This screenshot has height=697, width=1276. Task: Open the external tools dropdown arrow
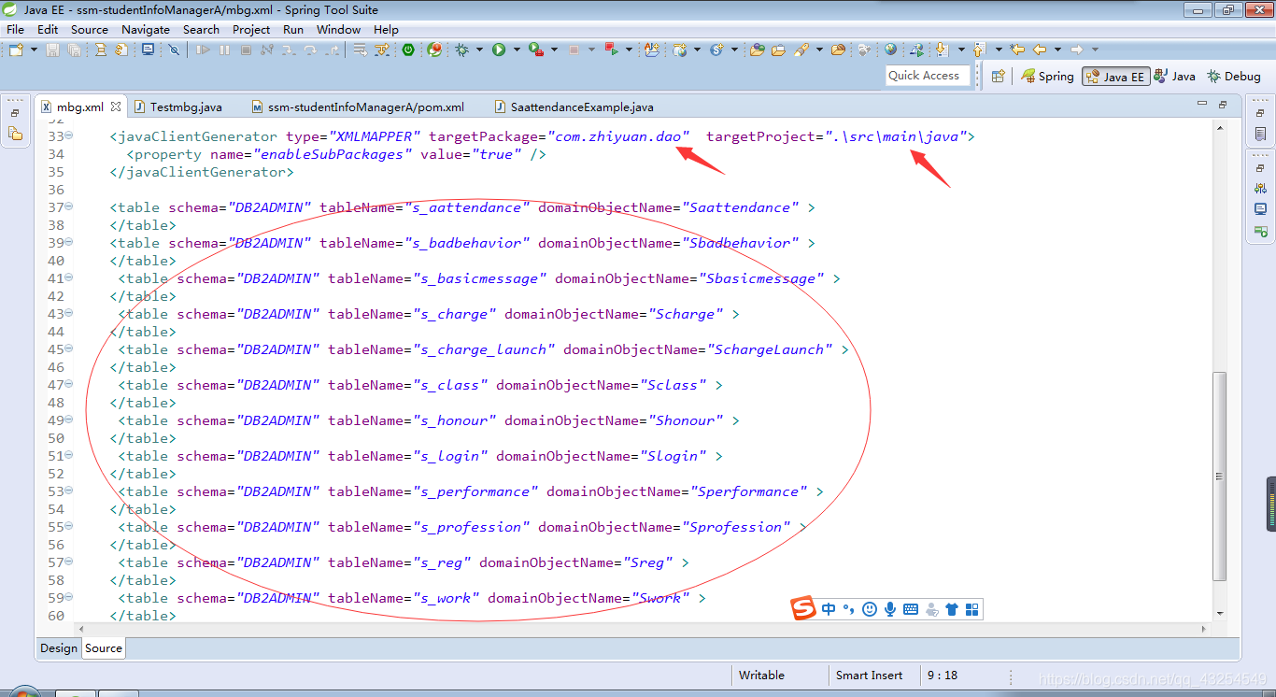click(x=554, y=50)
